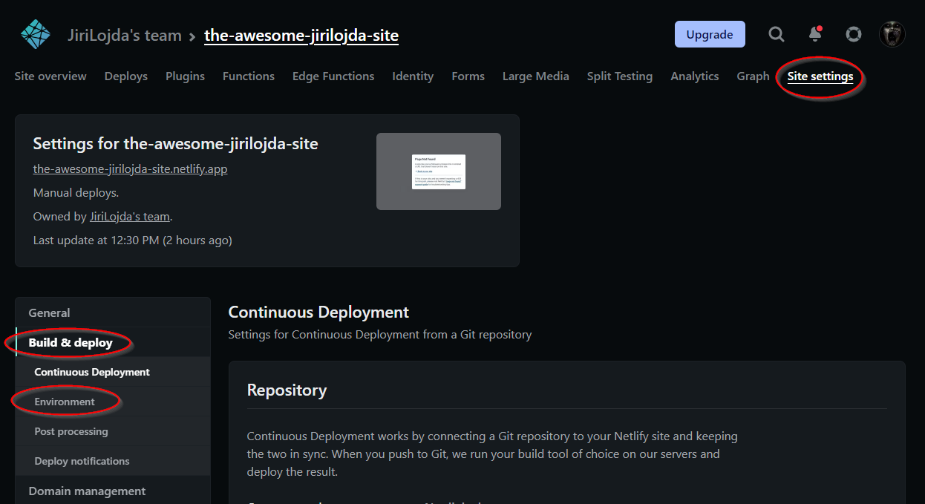Open the Functions tab

tap(249, 76)
